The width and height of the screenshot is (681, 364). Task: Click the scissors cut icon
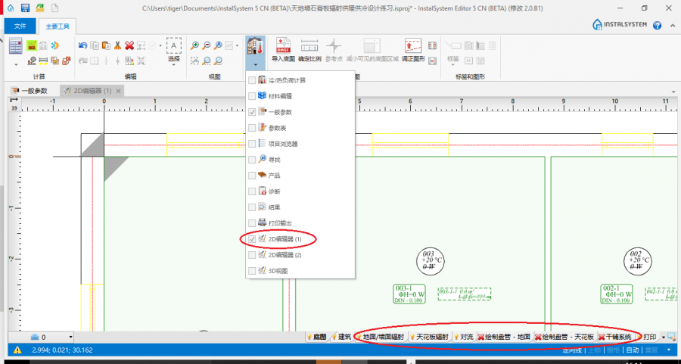(x=117, y=45)
